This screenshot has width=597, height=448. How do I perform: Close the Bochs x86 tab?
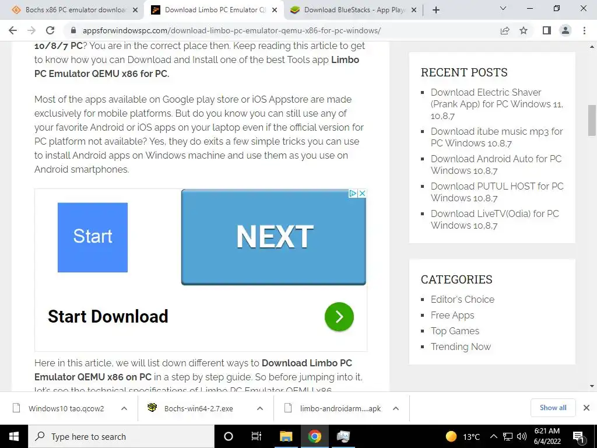tap(135, 10)
